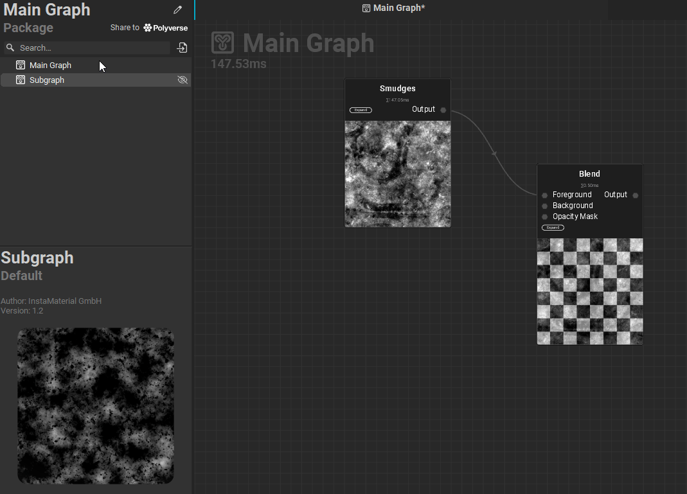Click the Main Graph panel heading

coord(47,10)
